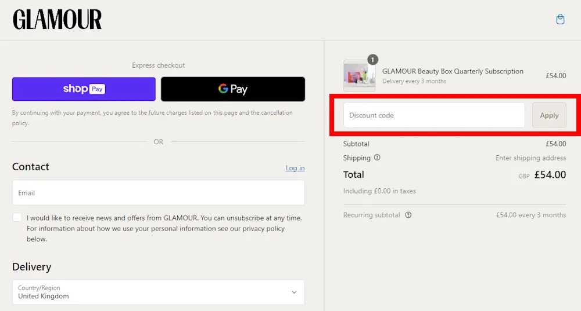The width and height of the screenshot is (581, 311).
Task: Focus the Discount code field
Action: click(x=434, y=115)
